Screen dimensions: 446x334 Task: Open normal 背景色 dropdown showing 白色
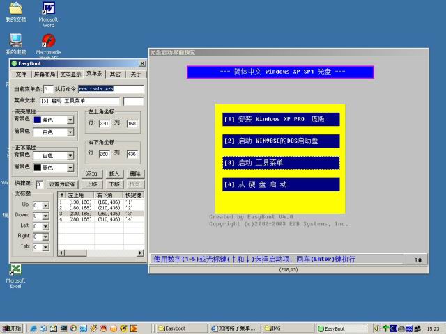click(70, 156)
